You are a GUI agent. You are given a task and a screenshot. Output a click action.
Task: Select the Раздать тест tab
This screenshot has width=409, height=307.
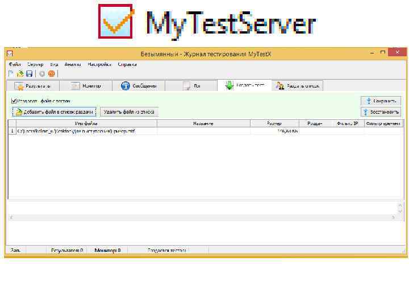point(244,85)
